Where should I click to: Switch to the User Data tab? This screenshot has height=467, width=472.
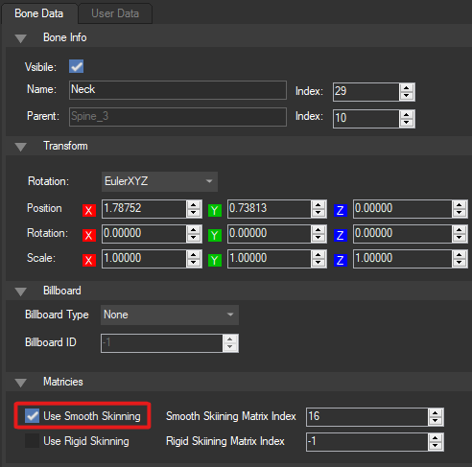point(115,13)
